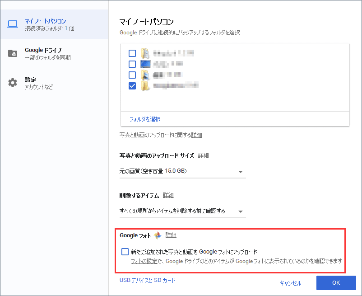Image resolution: width=362 pixels, height=296 pixels.
Task: Click the Google フォト pinwheel icon
Action: pos(156,235)
